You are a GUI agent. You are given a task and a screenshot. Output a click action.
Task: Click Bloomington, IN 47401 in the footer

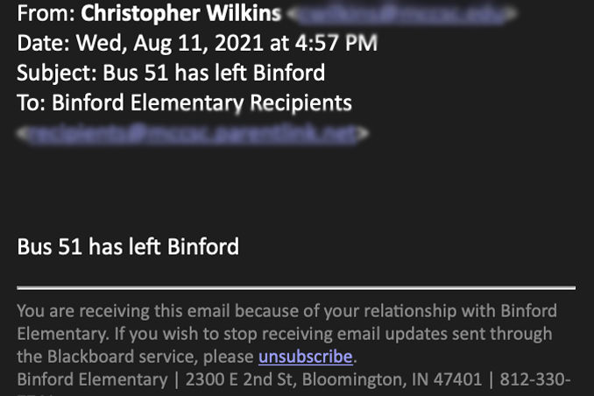(392, 379)
